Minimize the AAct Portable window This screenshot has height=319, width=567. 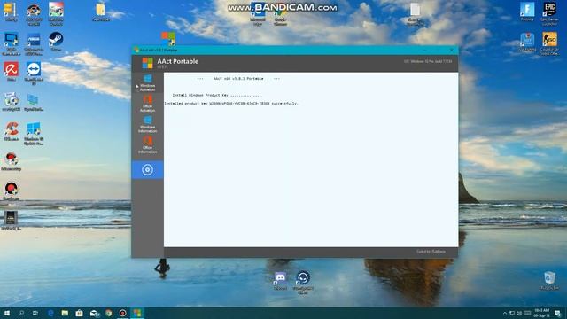425,50
